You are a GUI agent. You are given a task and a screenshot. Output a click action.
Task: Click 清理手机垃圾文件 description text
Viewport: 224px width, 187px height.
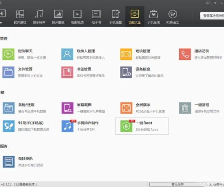pos(207,111)
